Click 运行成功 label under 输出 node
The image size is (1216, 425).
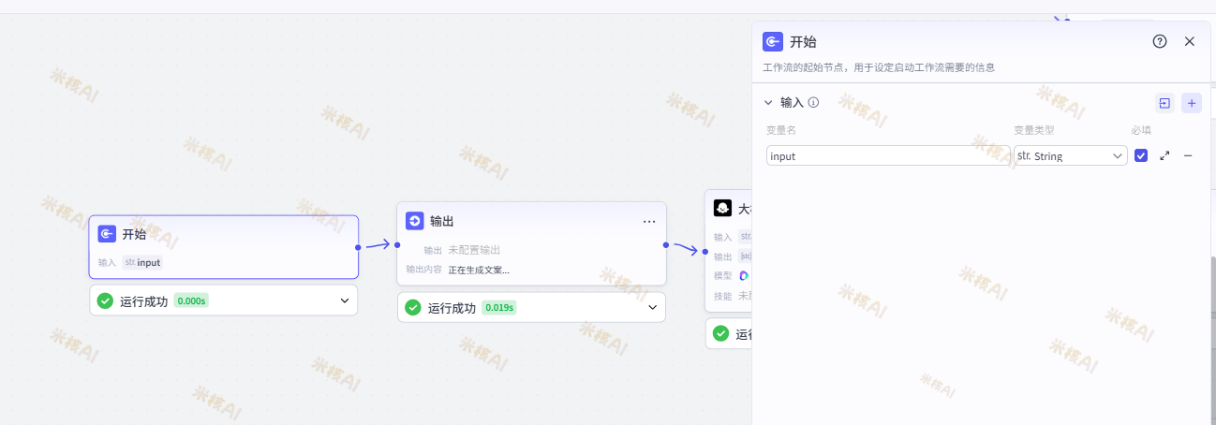[452, 307]
